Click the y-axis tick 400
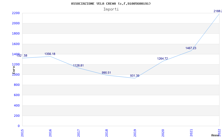 17,105
